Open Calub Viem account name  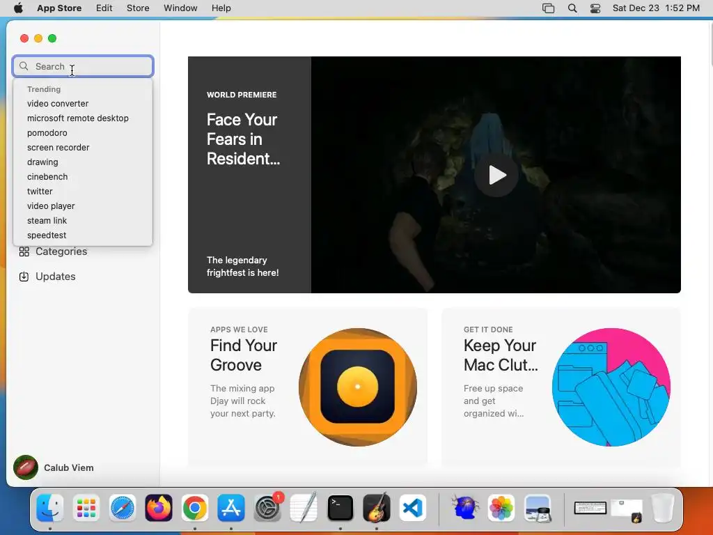69,467
